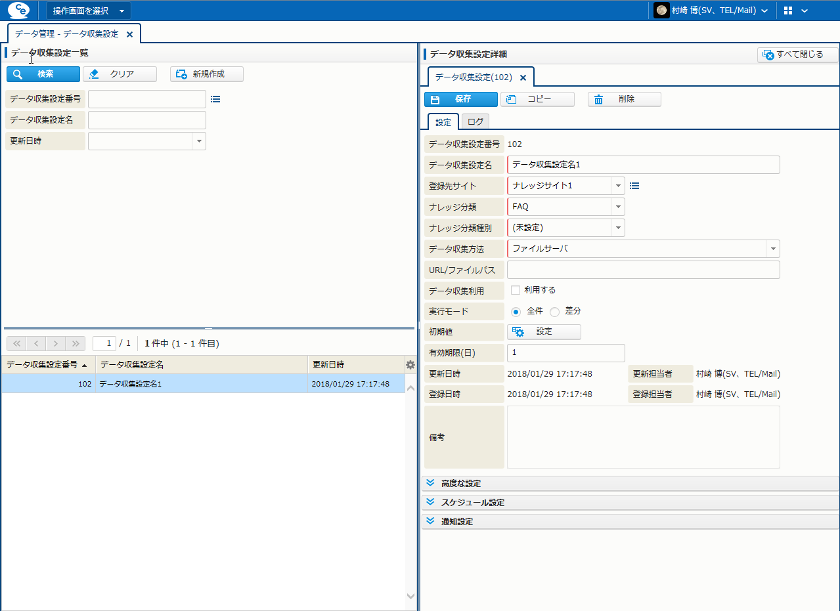Open grid column settings gear icon
The image size is (840, 611).
pos(410,365)
